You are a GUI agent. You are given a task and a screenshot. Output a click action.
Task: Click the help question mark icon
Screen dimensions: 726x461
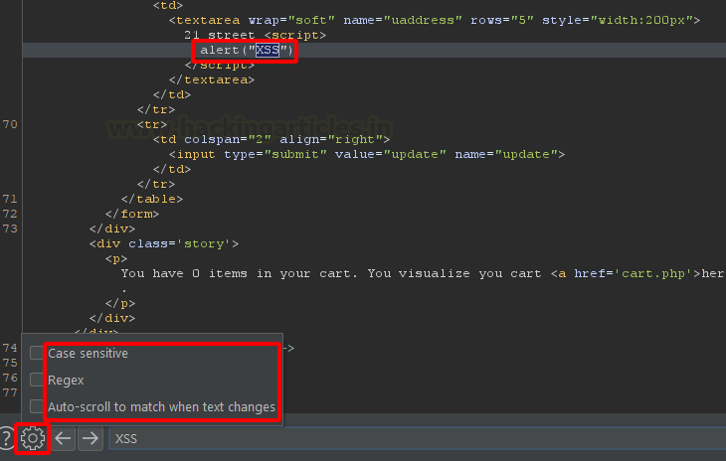pyautogui.click(x=6, y=438)
